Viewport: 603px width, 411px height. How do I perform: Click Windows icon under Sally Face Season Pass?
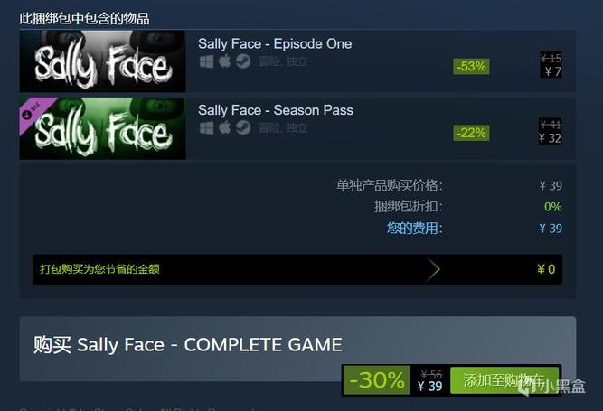pyautogui.click(x=206, y=128)
